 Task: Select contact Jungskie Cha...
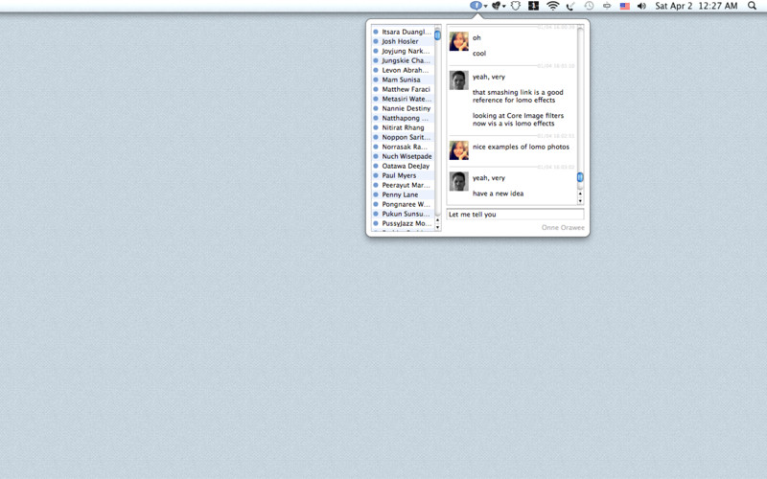coord(403,60)
